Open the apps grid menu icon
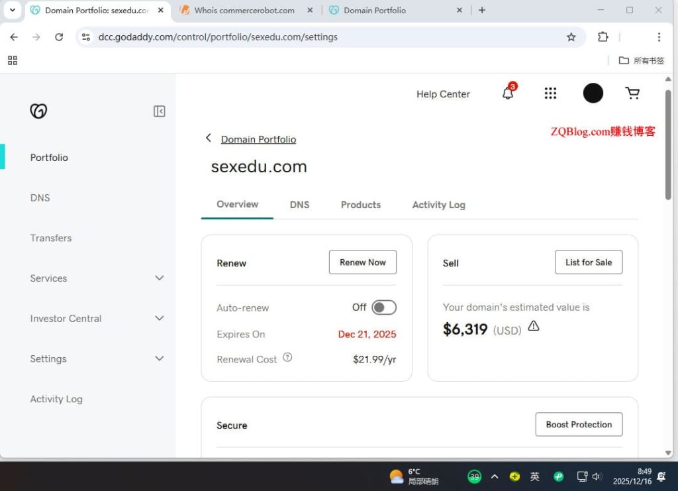This screenshot has height=491, width=678. [550, 93]
